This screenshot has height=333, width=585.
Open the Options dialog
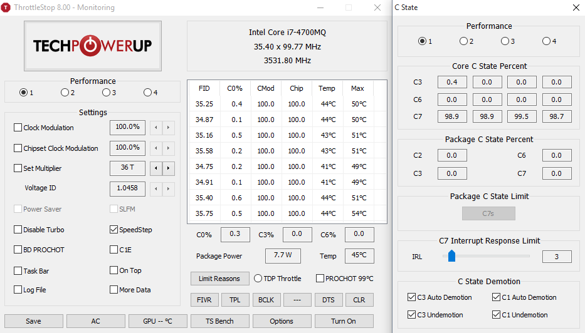click(282, 321)
